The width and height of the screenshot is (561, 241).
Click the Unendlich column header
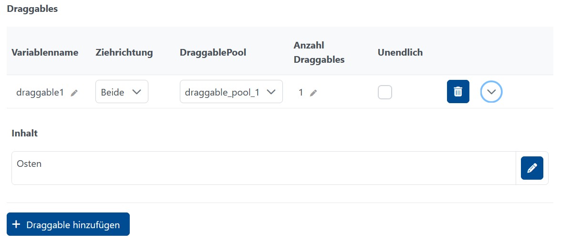pos(400,52)
